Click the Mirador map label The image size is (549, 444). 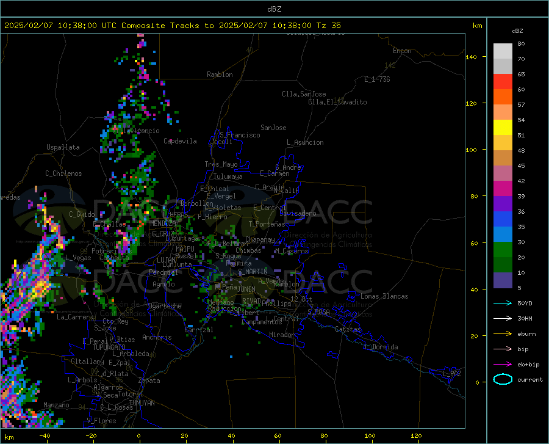click(282, 335)
